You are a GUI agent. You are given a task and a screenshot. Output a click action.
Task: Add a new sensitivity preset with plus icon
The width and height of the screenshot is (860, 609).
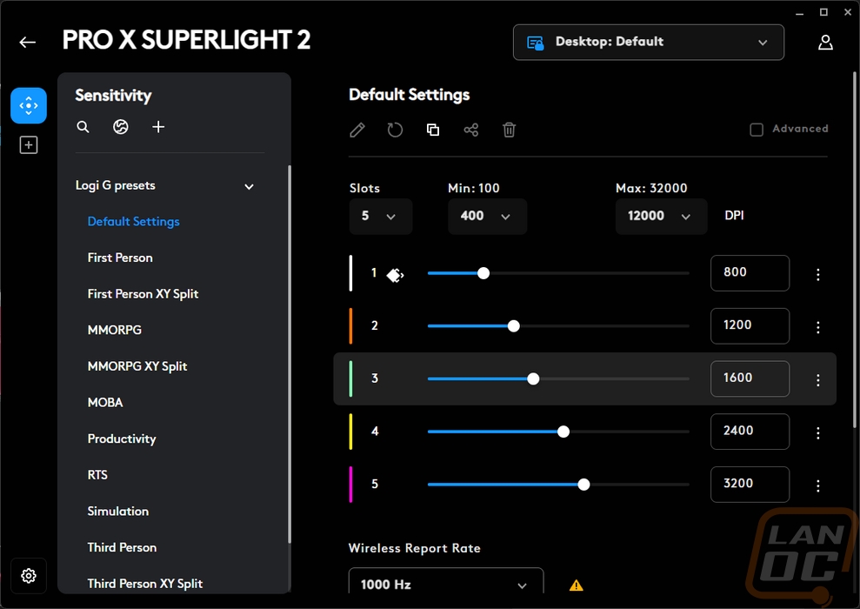click(x=158, y=127)
